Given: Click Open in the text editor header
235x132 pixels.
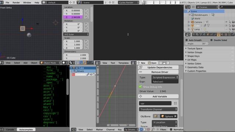Looking at the screenshot, I should 152,63.
